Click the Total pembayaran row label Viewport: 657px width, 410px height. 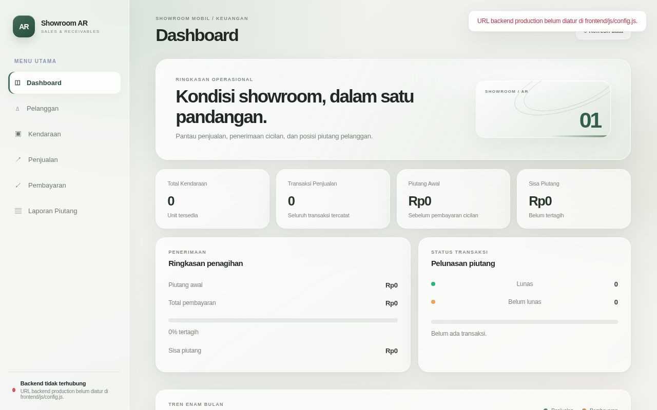coord(192,303)
